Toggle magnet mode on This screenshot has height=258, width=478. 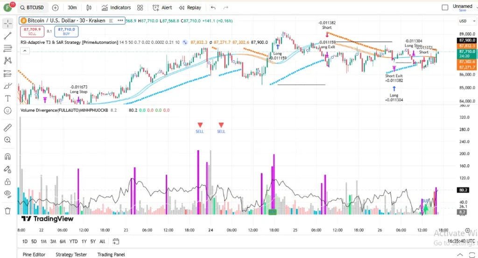point(7,157)
